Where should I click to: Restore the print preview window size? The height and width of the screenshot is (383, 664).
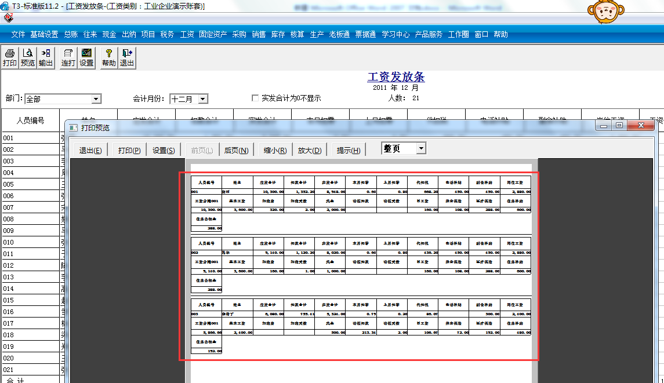(619, 126)
